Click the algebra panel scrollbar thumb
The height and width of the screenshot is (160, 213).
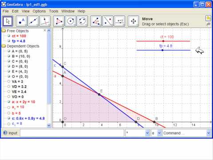[49, 68]
